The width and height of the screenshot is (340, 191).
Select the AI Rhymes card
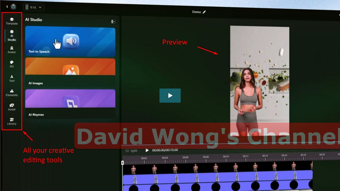click(x=70, y=103)
